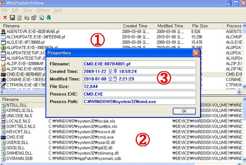Click the ALZIP742.EXE file icon
This screenshot has height=165, width=246.
click(x=3, y=69)
